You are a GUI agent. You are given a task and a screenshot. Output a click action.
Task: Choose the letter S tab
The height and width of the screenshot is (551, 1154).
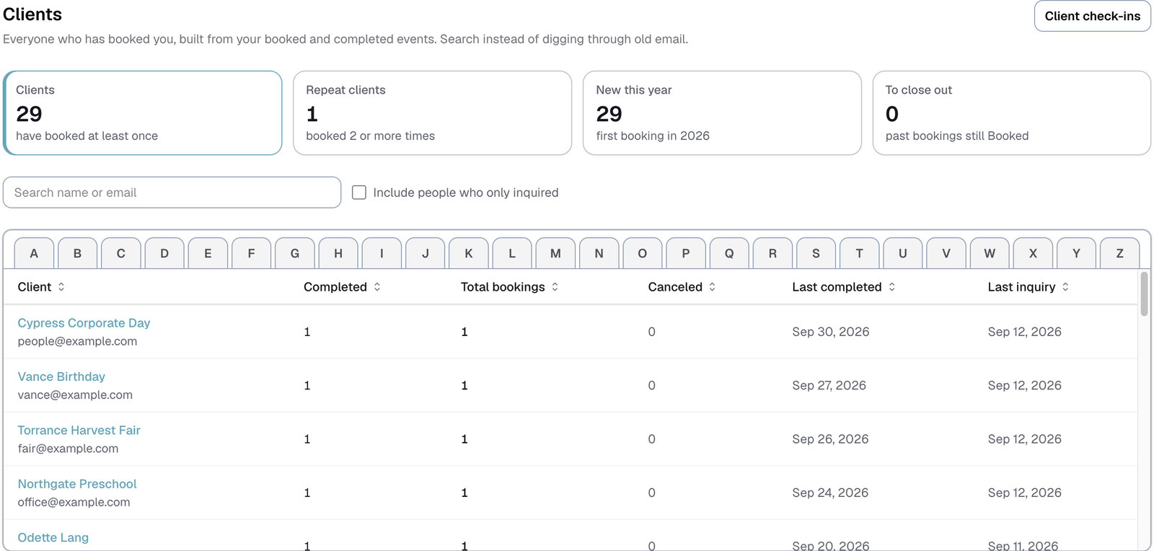point(816,253)
